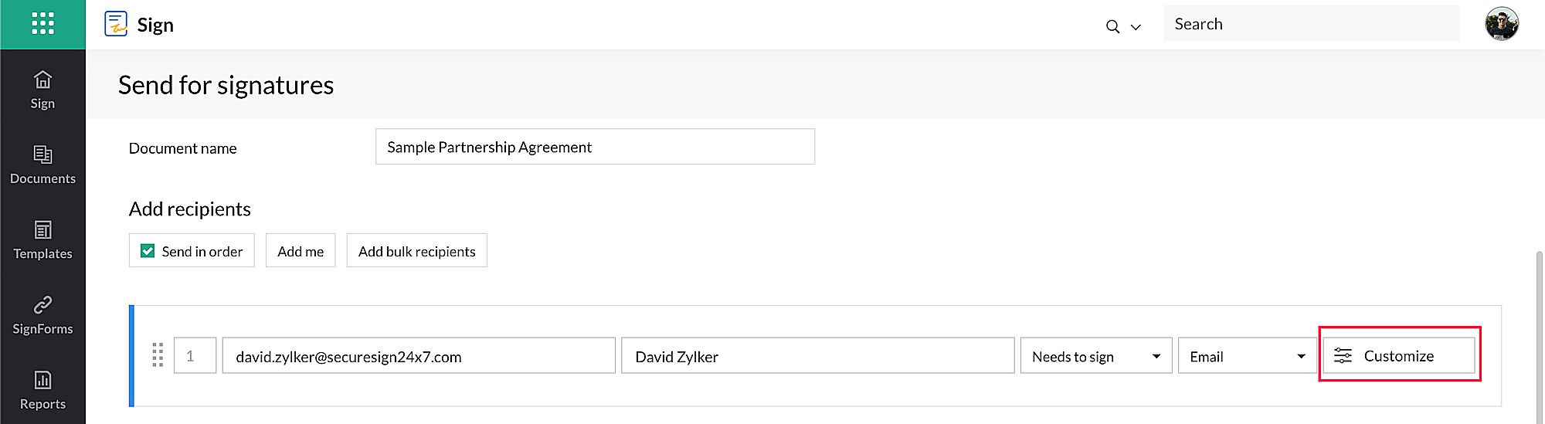Open Documents from the sidebar
Viewport: 1545px width, 424px height.
[x=42, y=165]
